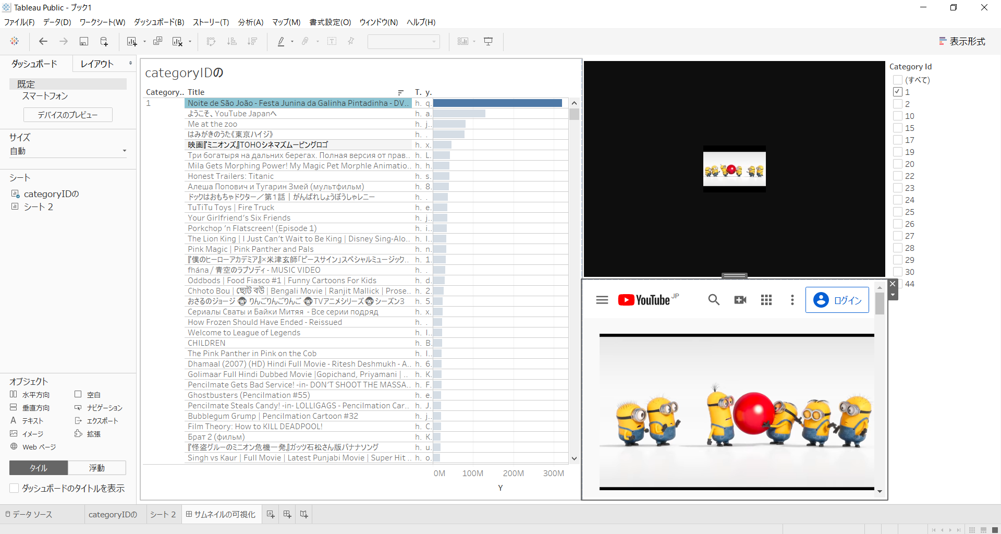Uncheck Category Id 1 filter
The width and height of the screenshot is (1001, 534).
[x=898, y=92]
